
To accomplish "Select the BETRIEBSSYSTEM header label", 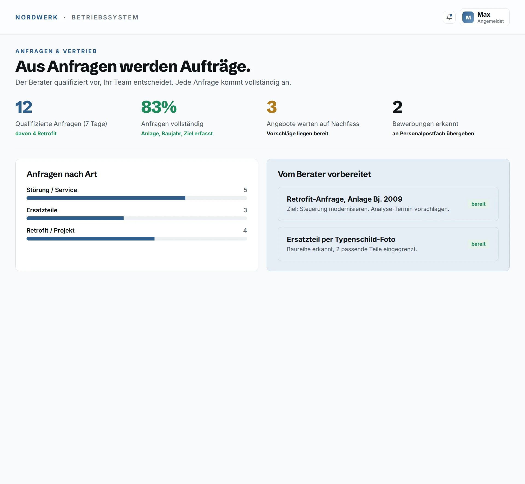I will (105, 17).
